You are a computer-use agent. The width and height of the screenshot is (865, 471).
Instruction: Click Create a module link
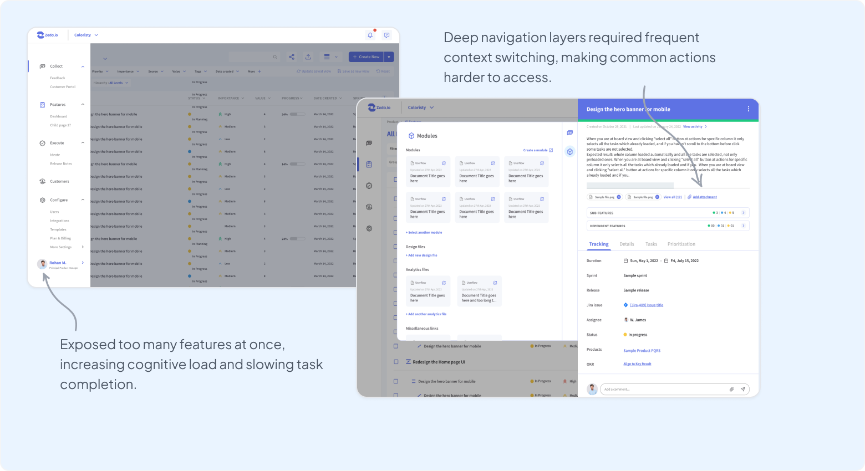click(x=538, y=150)
